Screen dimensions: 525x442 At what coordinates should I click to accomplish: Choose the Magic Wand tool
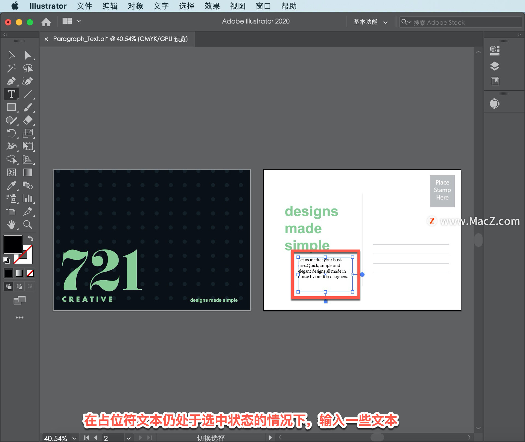(11, 68)
